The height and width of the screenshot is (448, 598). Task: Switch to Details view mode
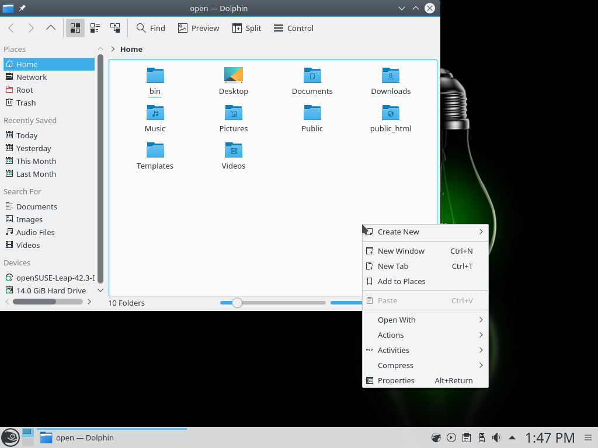[115, 28]
